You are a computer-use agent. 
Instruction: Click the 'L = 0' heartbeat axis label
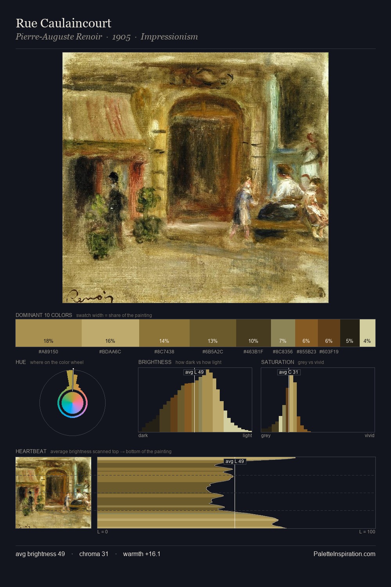coord(102,532)
